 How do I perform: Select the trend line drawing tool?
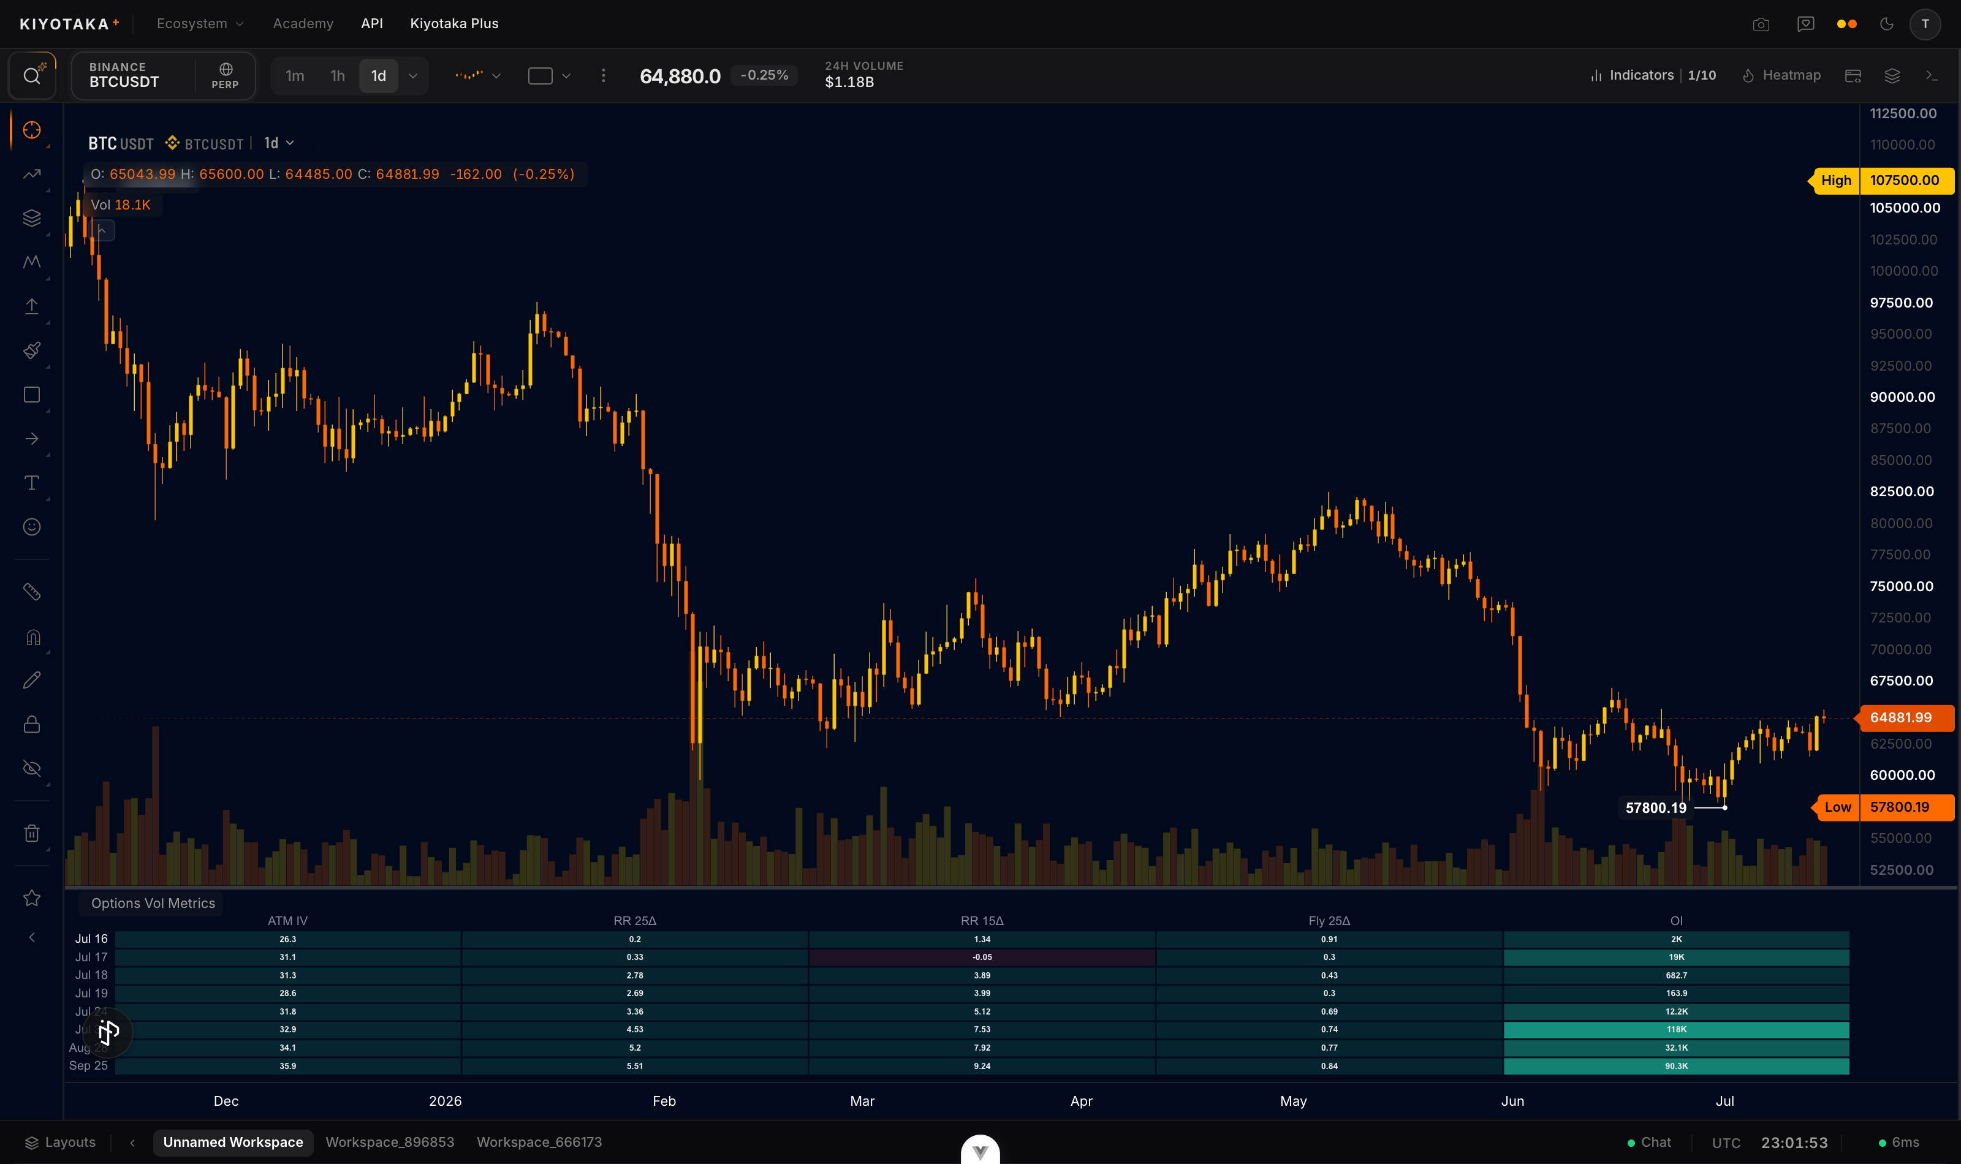31,174
